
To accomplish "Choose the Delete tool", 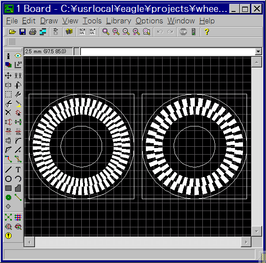I will point(8,113).
